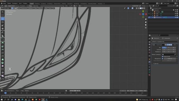Disable rendering of Camera object
Image resolution: width=179 pixels, height=101 pixels.
[x=177, y=12]
